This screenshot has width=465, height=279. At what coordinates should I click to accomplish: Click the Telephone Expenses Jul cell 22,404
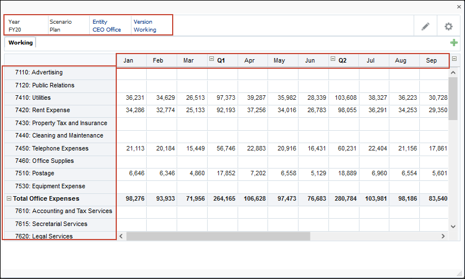click(x=374, y=148)
